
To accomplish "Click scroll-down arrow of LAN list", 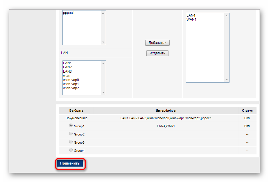I will click(x=103, y=92).
